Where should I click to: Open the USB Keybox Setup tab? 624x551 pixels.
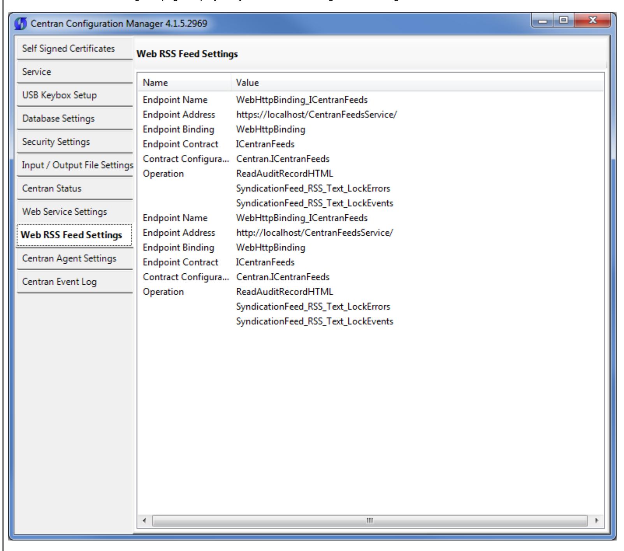point(75,95)
